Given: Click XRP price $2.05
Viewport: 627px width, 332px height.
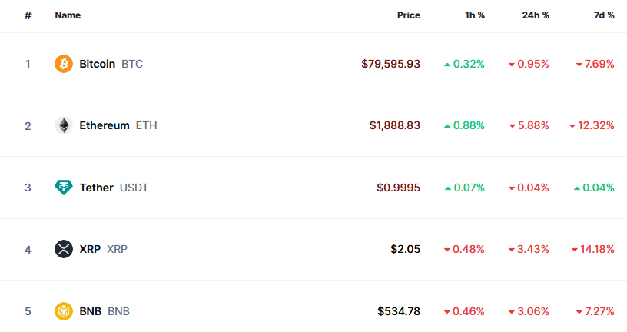Looking at the screenshot, I should (x=406, y=249).
